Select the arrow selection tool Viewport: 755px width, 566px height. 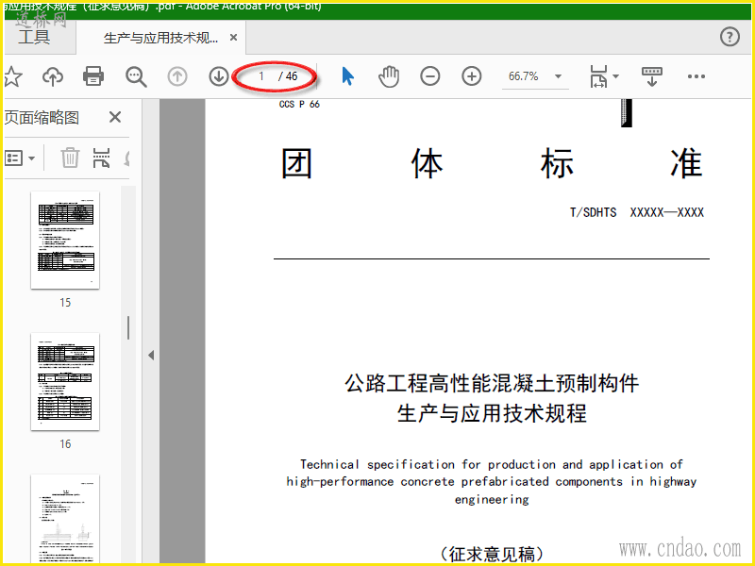pyautogui.click(x=347, y=76)
